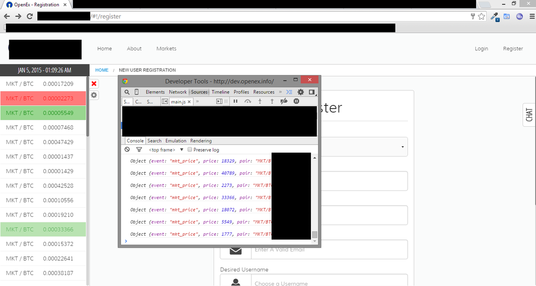Toggle the console drawer icon

pos(289,92)
